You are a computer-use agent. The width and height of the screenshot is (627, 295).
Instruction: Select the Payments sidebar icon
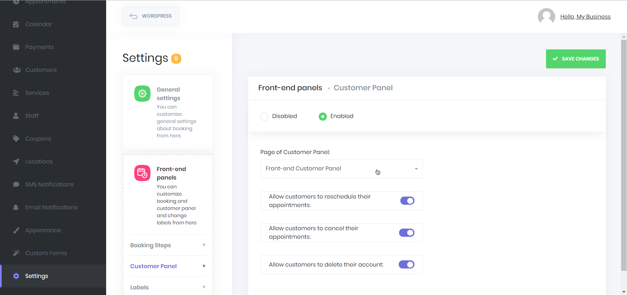click(x=16, y=47)
